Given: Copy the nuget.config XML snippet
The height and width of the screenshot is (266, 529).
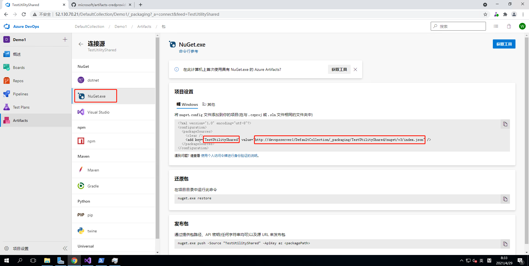Looking at the screenshot, I should [505, 124].
